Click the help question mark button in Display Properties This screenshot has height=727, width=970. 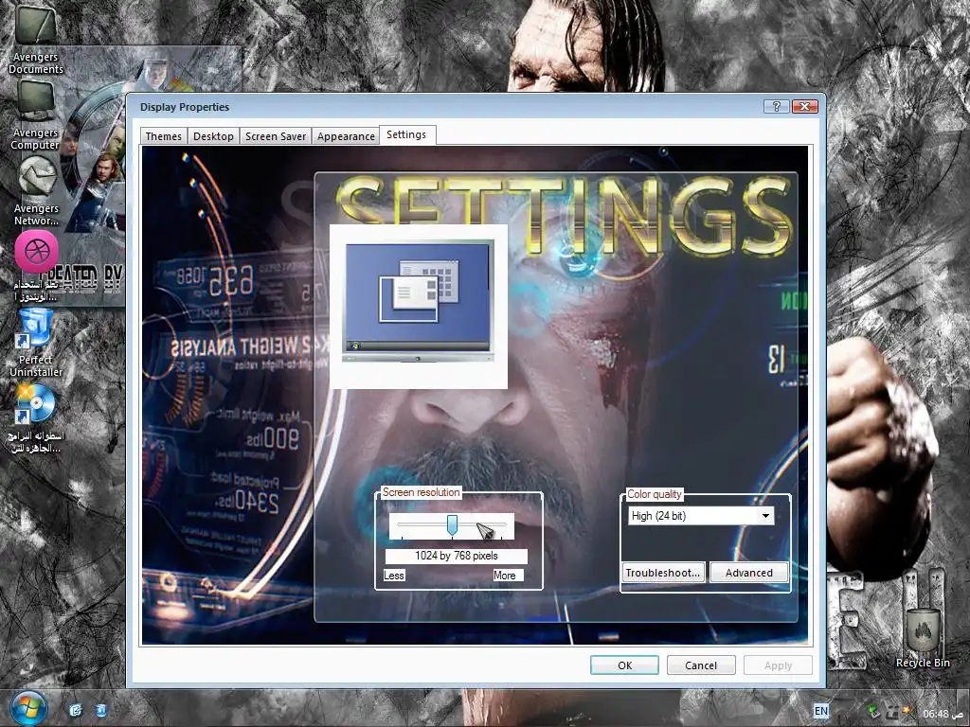777,106
